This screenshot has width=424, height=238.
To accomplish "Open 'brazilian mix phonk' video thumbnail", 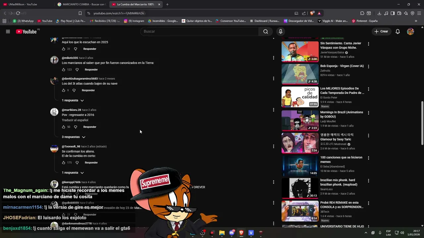I will click(300, 188).
